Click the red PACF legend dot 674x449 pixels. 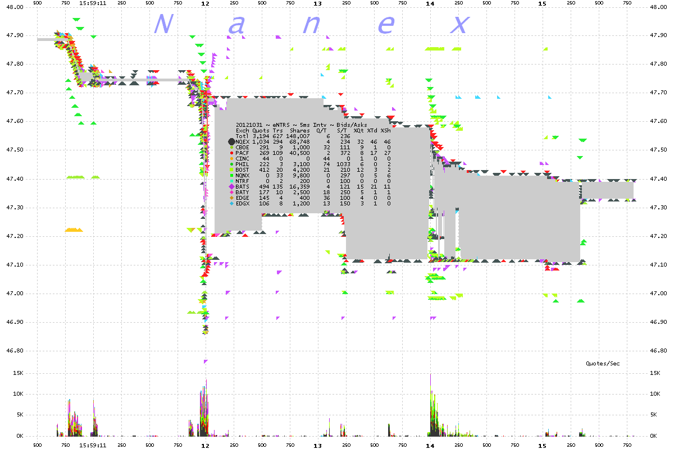pos(231,153)
